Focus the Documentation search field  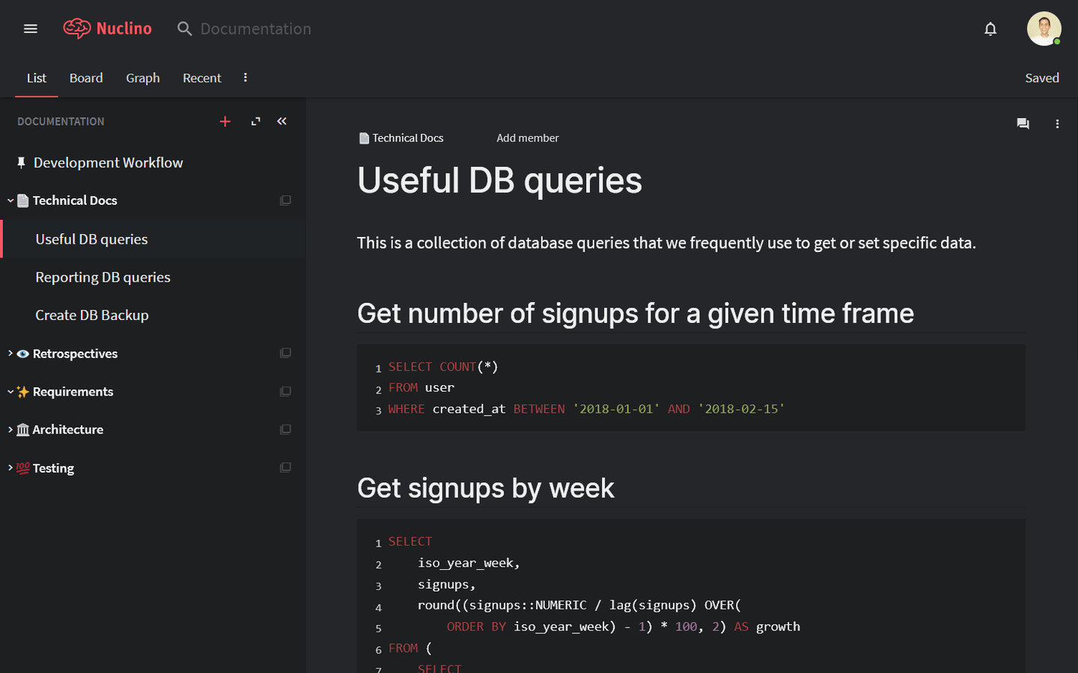click(256, 28)
